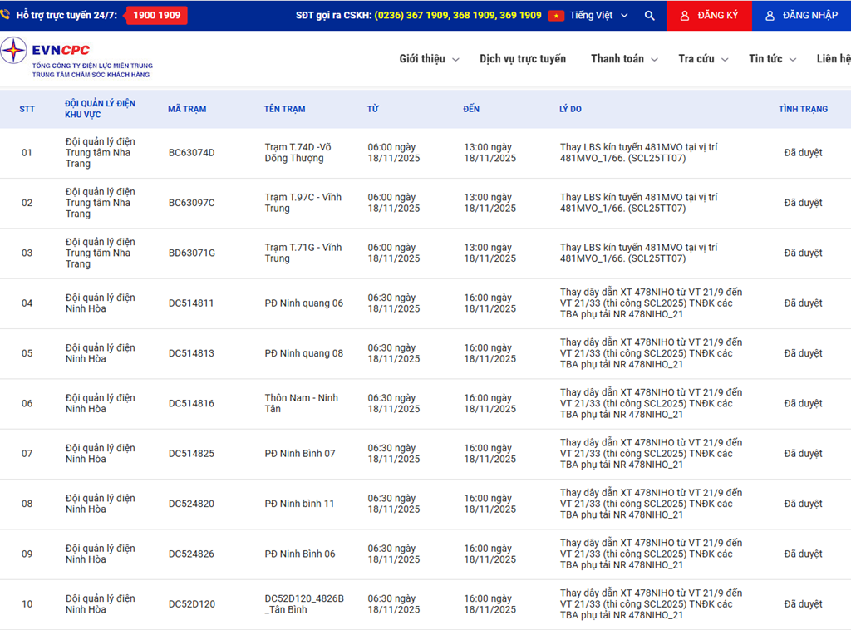Select the PĐ Ninh quang 06 row
Image resolution: width=851 pixels, height=630 pixels.
pyautogui.click(x=303, y=303)
